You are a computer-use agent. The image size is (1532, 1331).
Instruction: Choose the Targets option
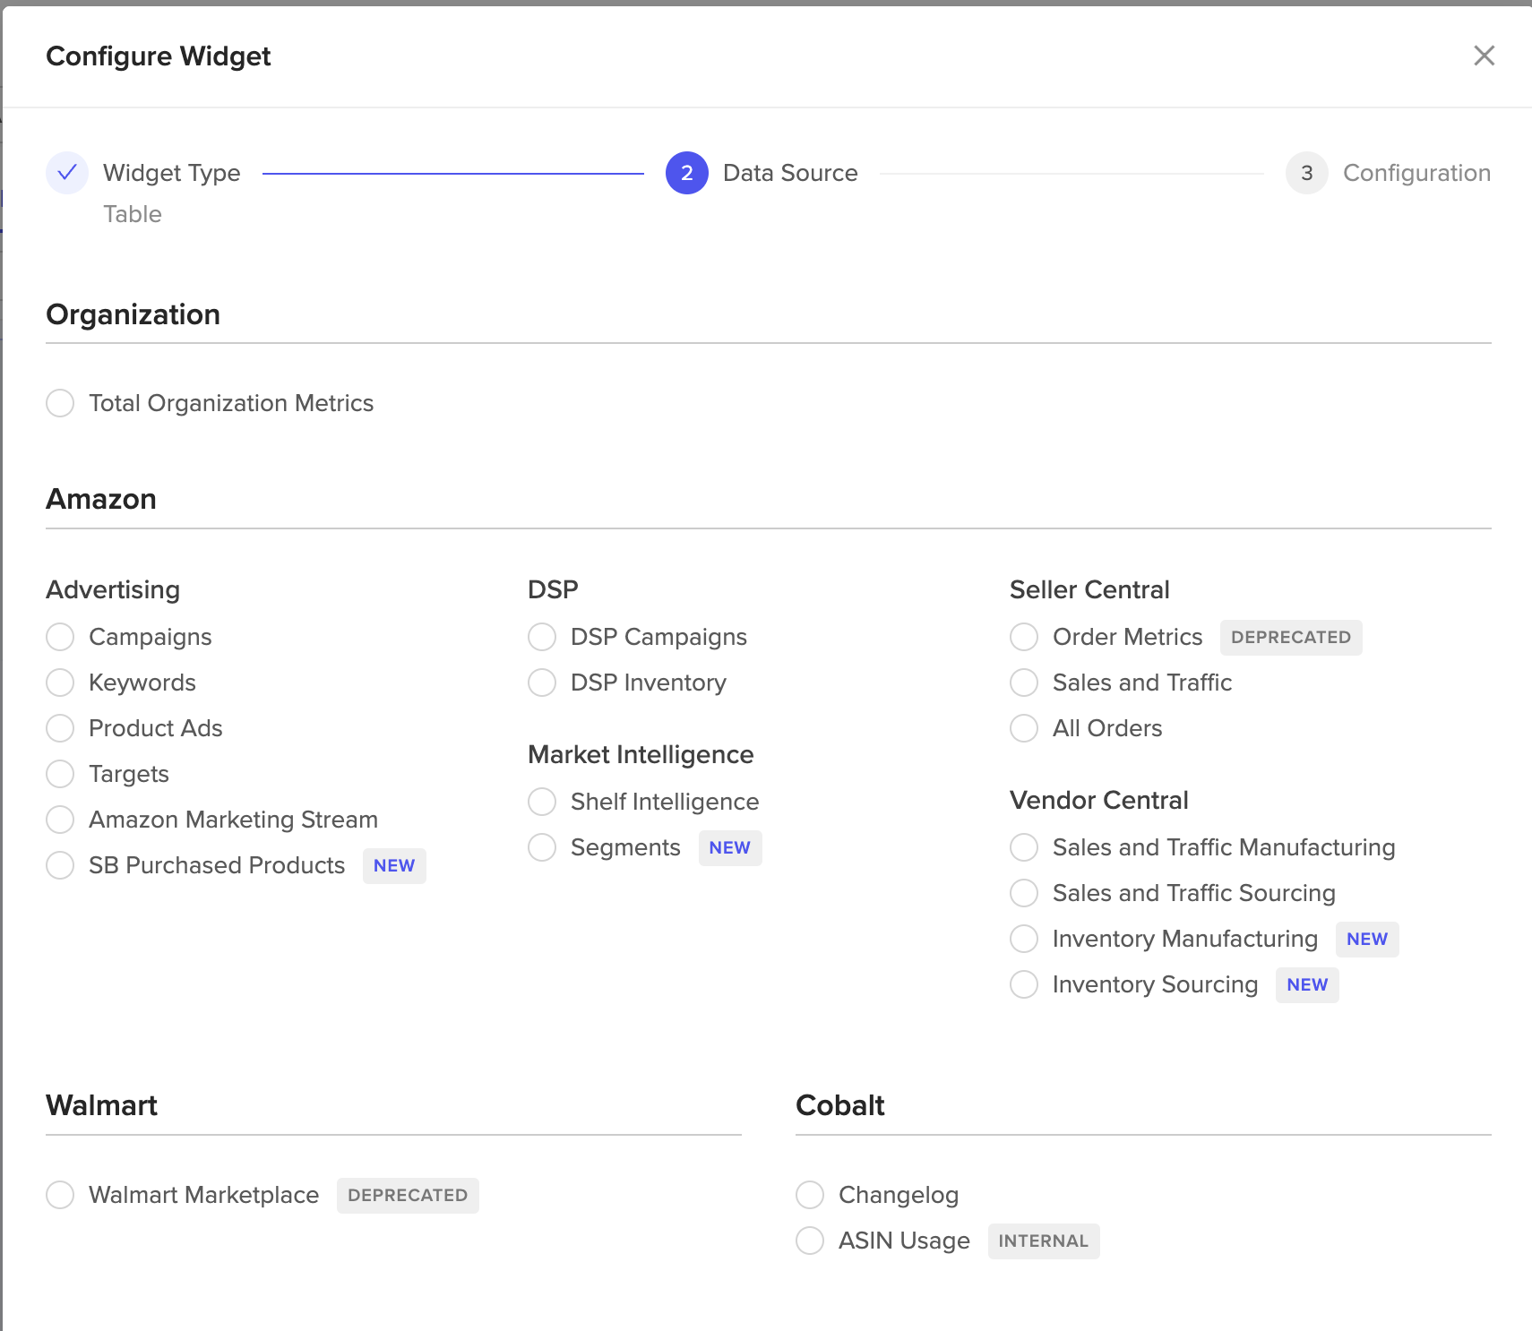[x=60, y=774]
